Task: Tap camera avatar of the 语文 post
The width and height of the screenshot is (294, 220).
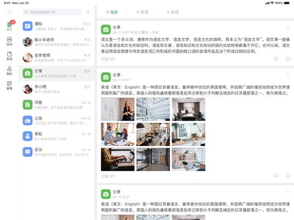Action: tap(106, 30)
